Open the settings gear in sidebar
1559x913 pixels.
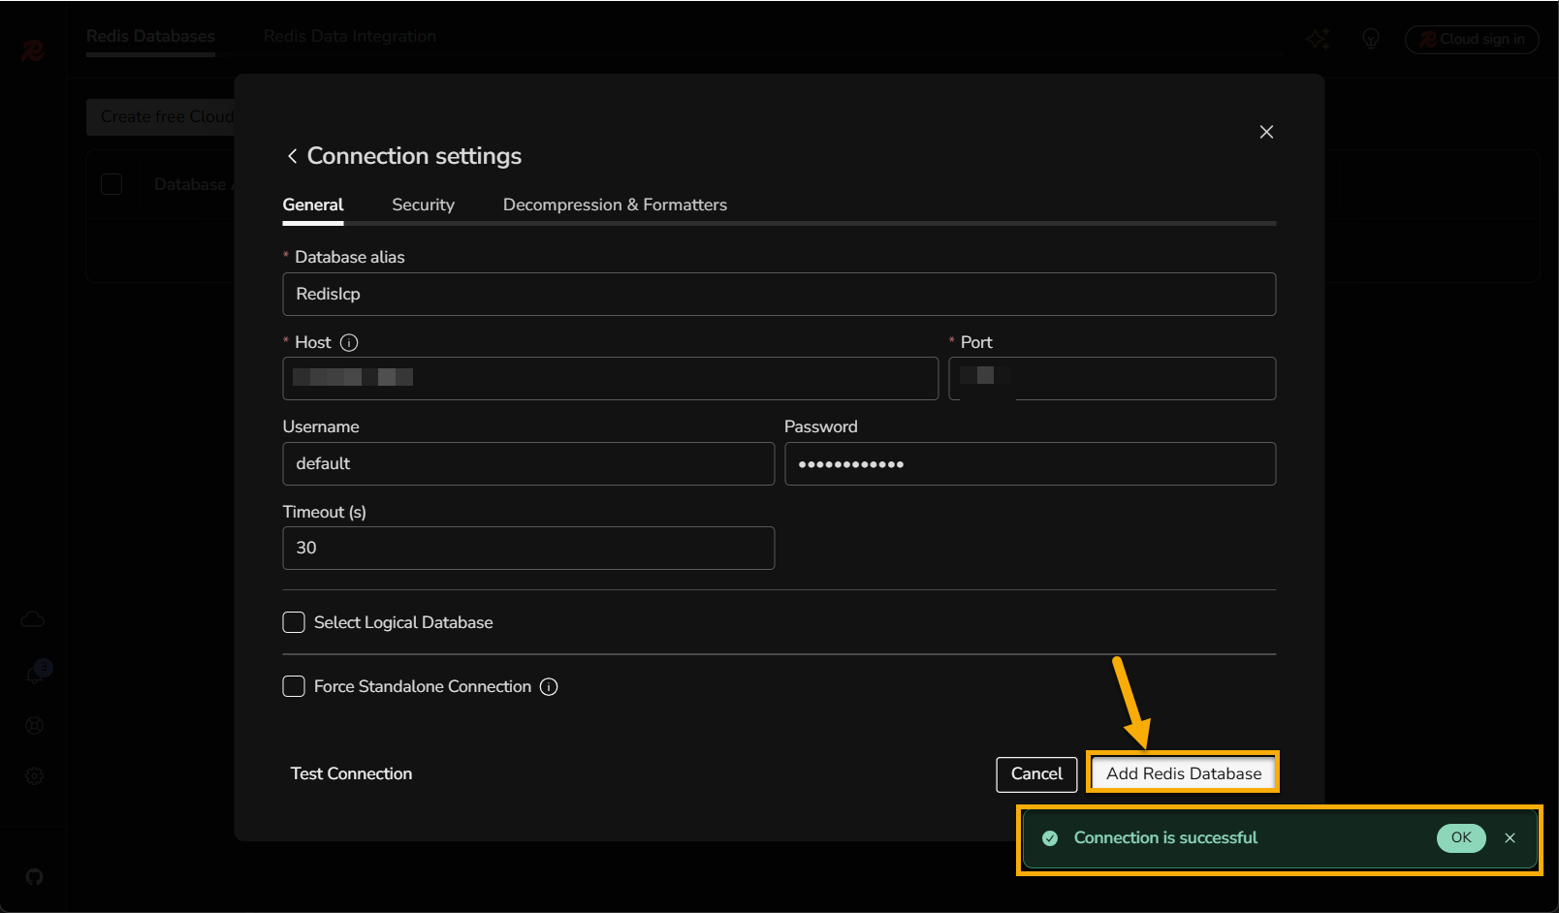tap(35, 776)
